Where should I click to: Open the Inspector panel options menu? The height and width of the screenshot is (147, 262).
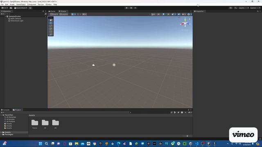click(260, 11)
